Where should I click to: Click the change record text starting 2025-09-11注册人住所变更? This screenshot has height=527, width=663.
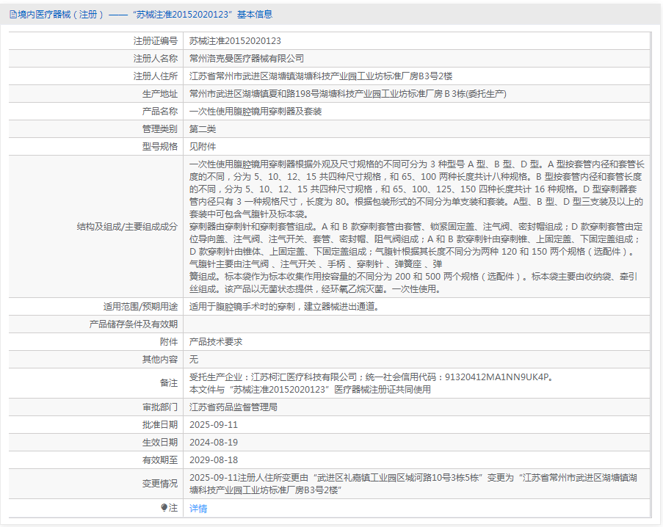point(413,484)
